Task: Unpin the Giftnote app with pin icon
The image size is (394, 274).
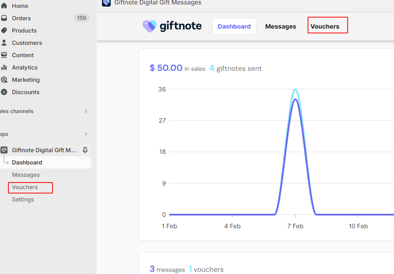Action: point(85,150)
